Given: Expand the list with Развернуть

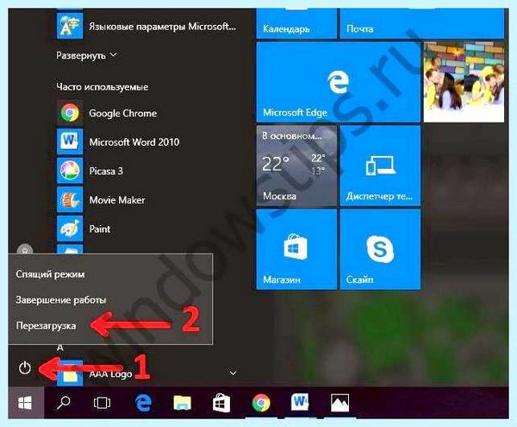Looking at the screenshot, I should pyautogui.click(x=86, y=55).
